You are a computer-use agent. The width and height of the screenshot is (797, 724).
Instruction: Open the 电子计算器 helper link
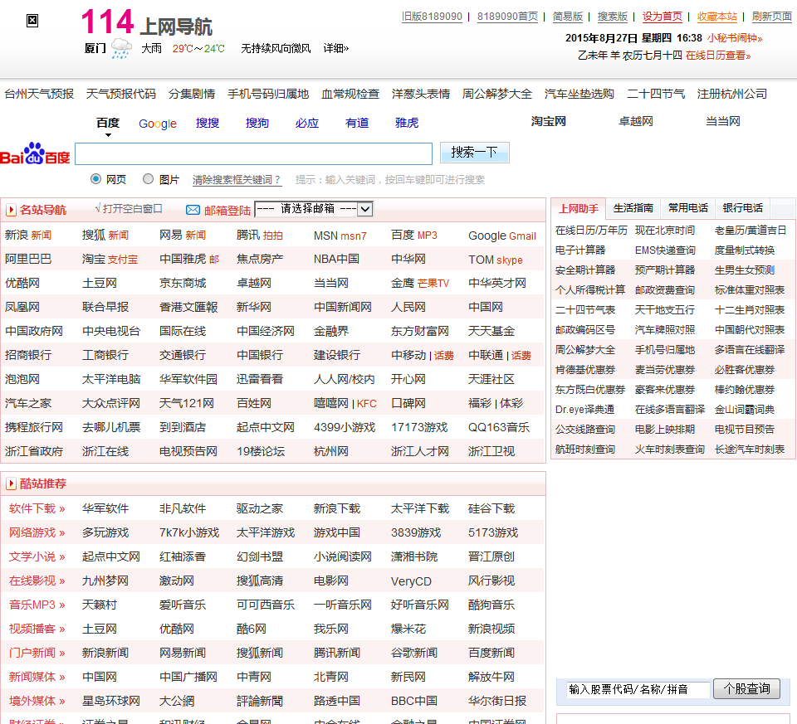(x=580, y=250)
